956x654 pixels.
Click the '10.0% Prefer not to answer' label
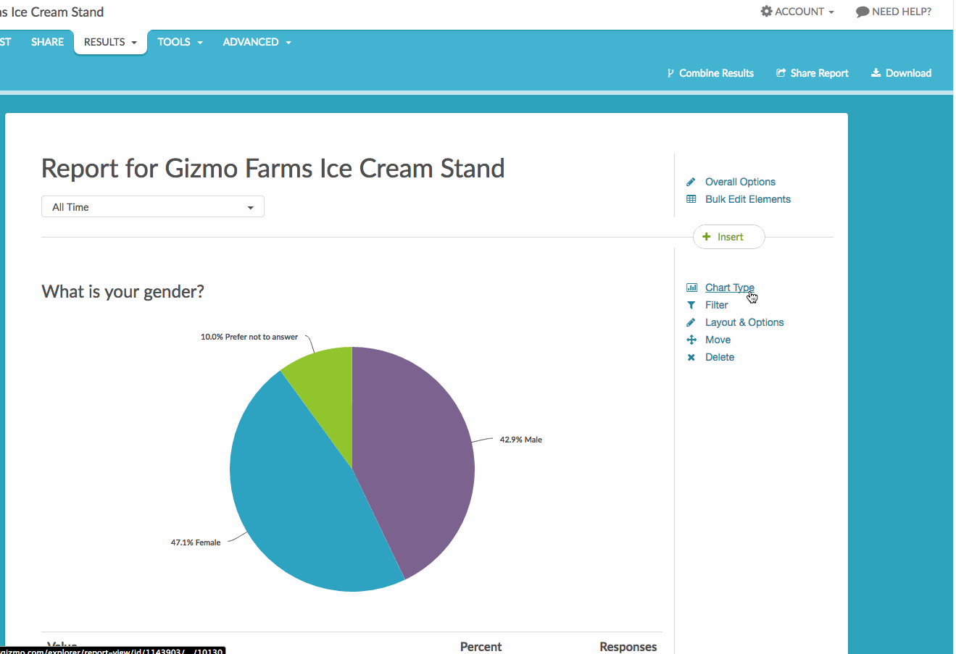pos(249,337)
